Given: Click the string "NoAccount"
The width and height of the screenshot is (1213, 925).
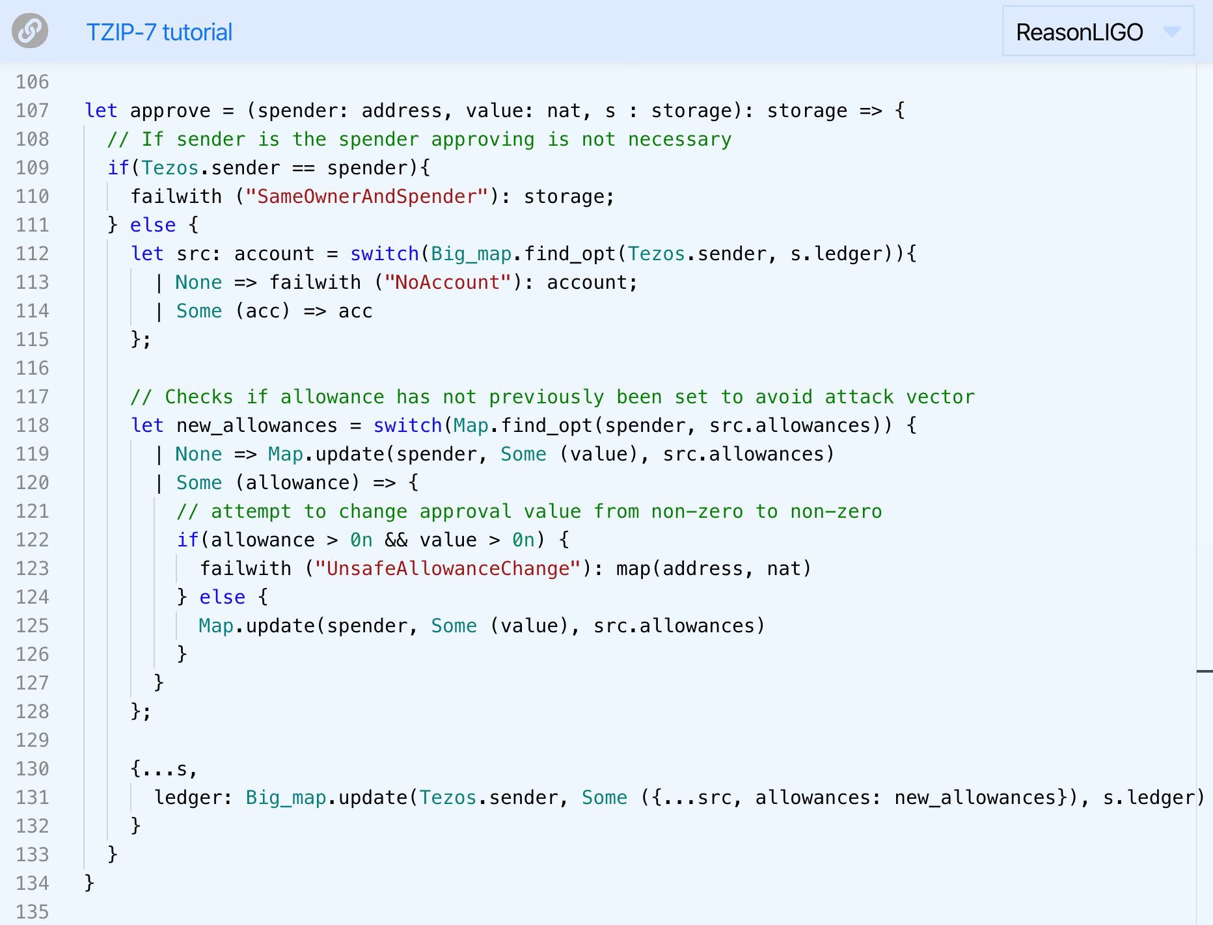Looking at the screenshot, I should 448,282.
